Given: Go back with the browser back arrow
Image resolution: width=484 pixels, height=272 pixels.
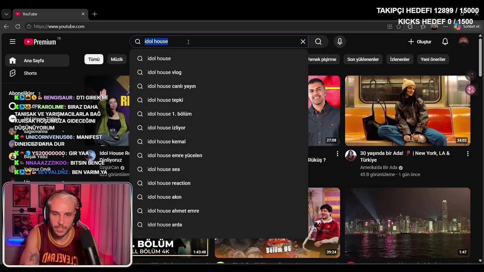Looking at the screenshot, I should point(6,26).
